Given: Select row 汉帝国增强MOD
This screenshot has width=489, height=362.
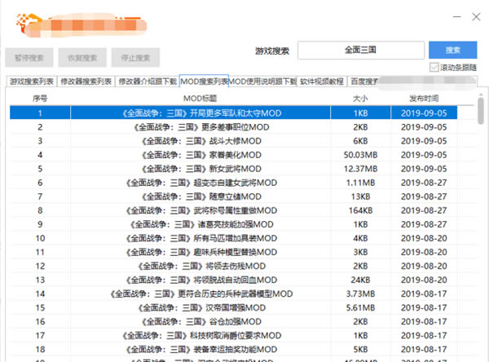Looking at the screenshot, I should tap(233, 307).
